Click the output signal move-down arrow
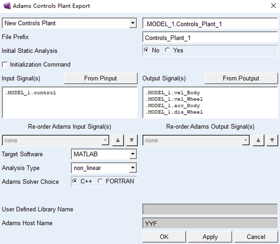Viewport: 280px width, 244px height. [x=272, y=140]
